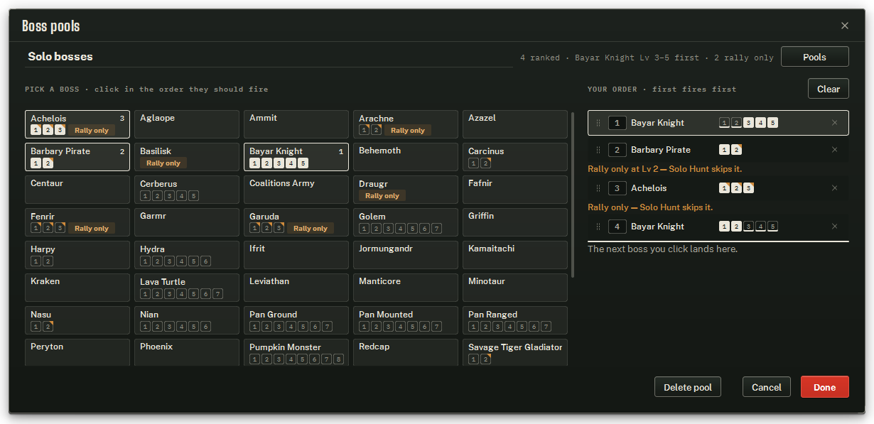Viewport: 874px width, 424px height.
Task: Select the Minotaur boss card
Action: [515, 288]
